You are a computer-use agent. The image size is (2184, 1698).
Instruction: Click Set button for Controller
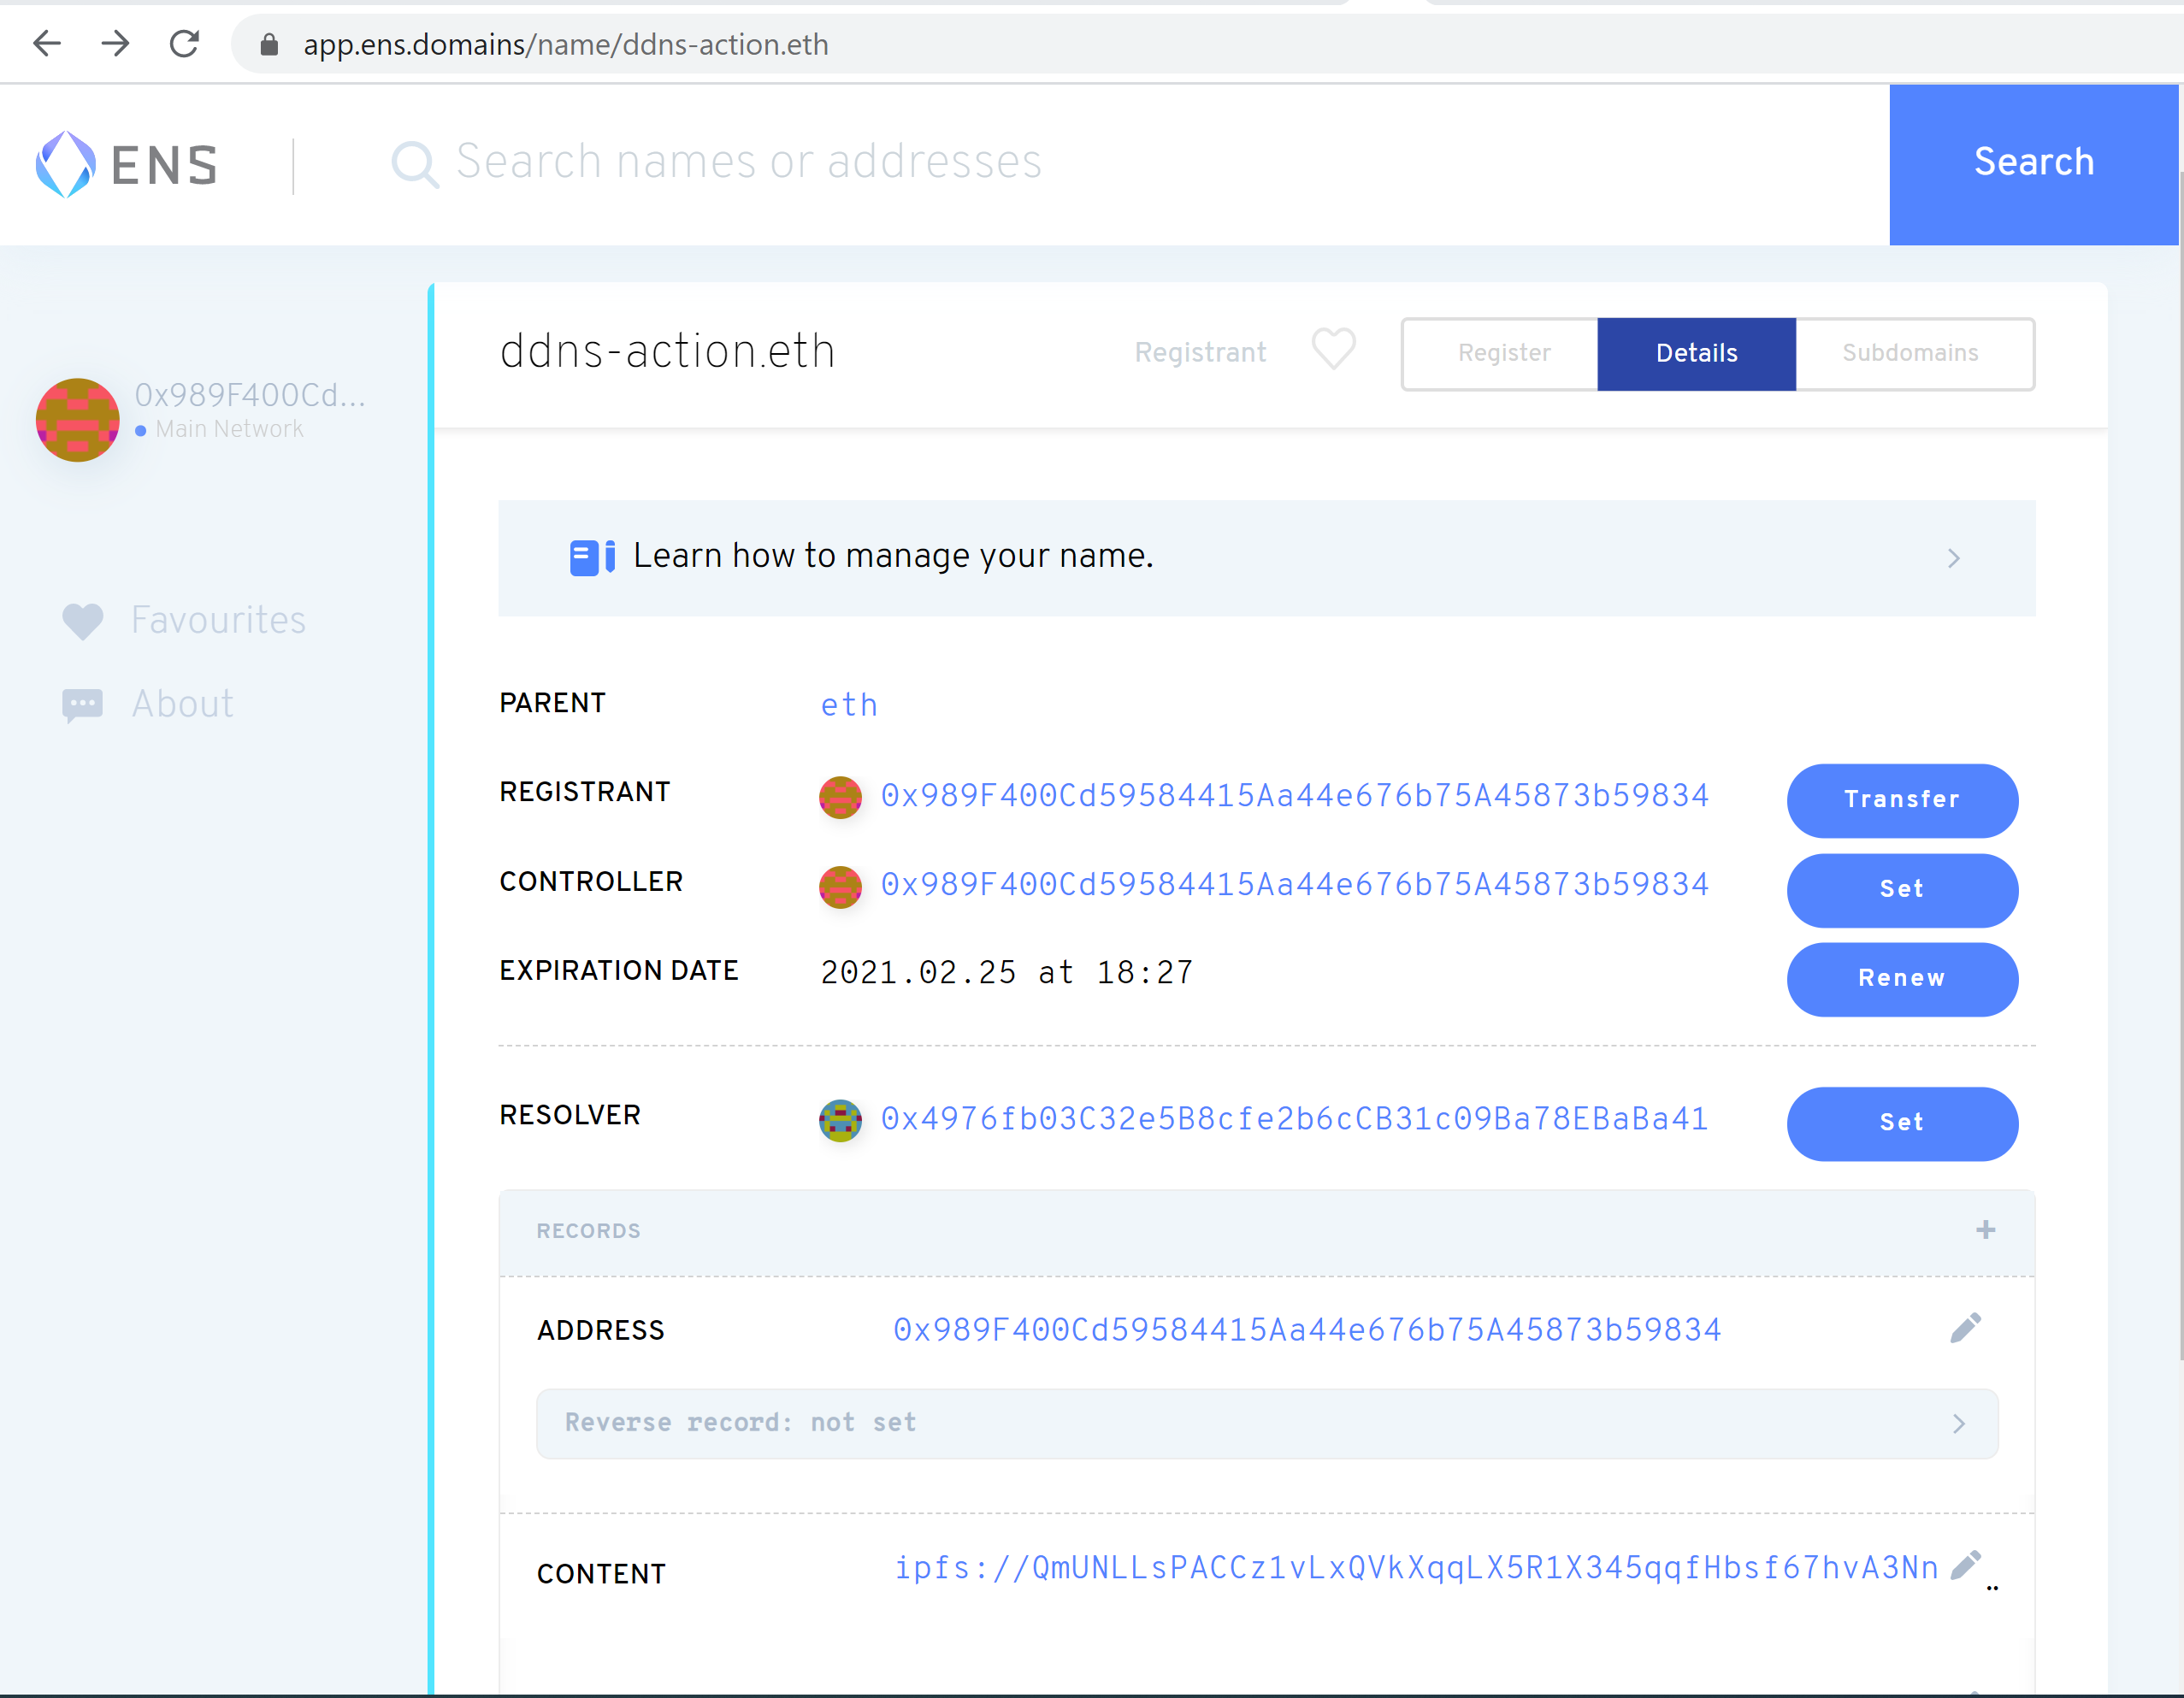tap(1901, 890)
